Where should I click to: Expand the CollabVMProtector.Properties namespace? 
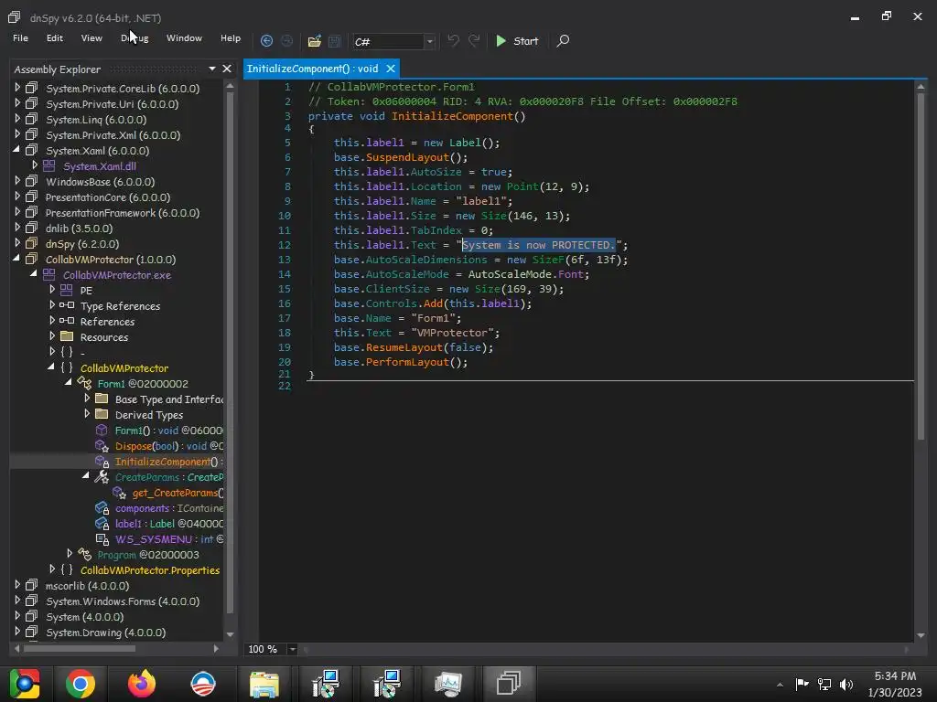(52, 569)
